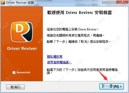Click the ReviverSoft brand text

24,72
